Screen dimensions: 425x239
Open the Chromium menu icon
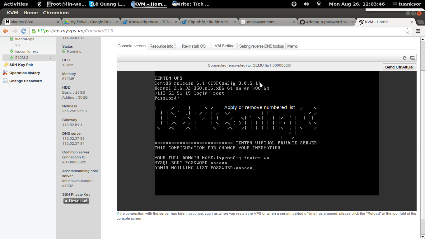pos(418,31)
